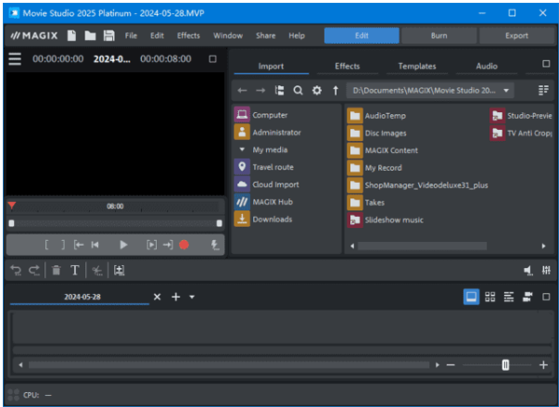Click the New project icon
The width and height of the screenshot is (559, 407).
click(71, 35)
